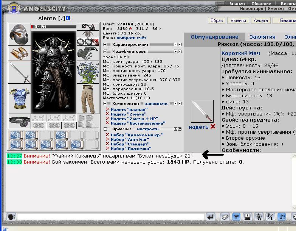Toggle system messages monitor button
Image resolution: width=296 pixels, height=231 pixels.
point(247,217)
